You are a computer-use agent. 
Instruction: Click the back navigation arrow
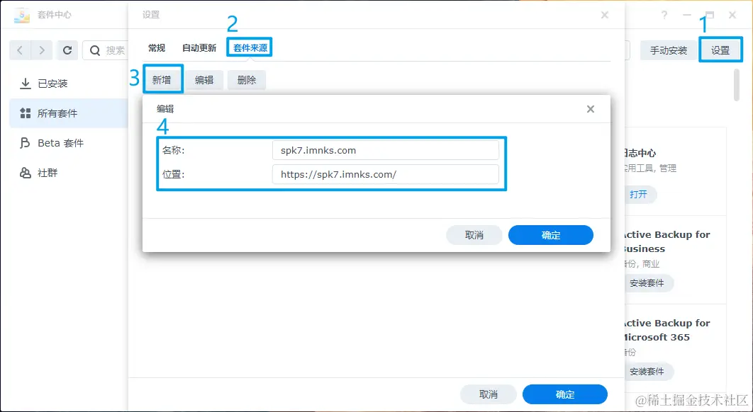(19, 50)
